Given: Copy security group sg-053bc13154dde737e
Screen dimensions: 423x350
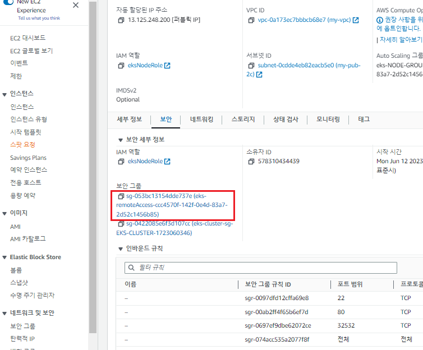Looking at the screenshot, I should (x=121, y=196).
